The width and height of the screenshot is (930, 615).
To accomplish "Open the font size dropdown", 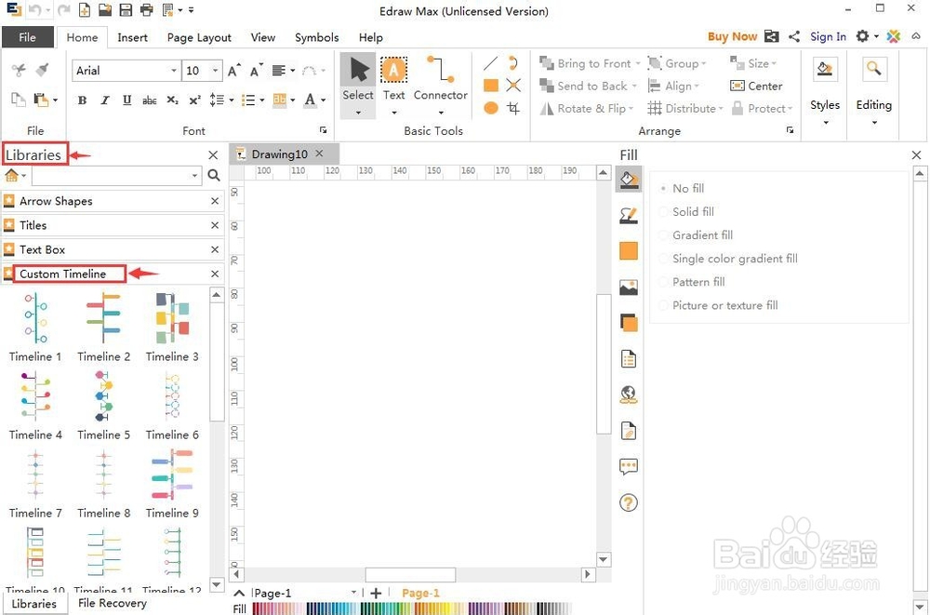I will pyautogui.click(x=216, y=71).
